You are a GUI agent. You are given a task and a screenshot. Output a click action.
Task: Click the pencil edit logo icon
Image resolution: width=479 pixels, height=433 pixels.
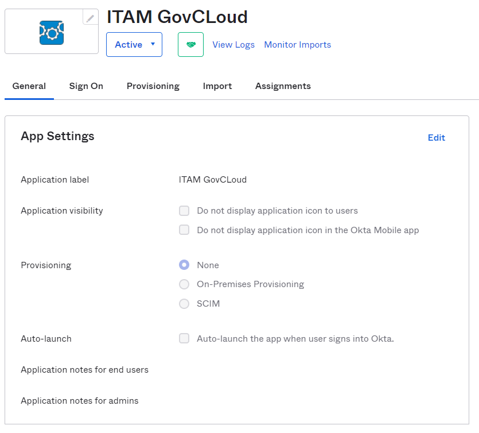(91, 17)
